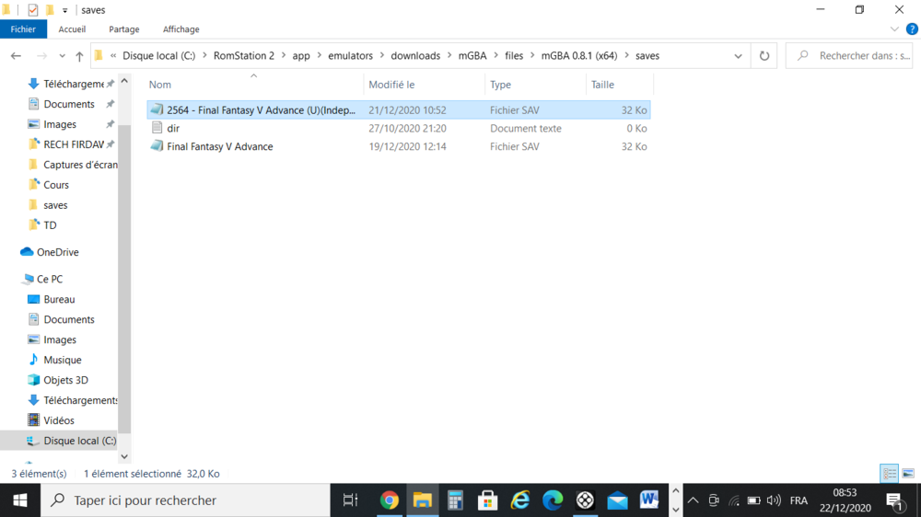The width and height of the screenshot is (921, 517).
Task: Switch to large icons view layout
Action: [x=907, y=474]
